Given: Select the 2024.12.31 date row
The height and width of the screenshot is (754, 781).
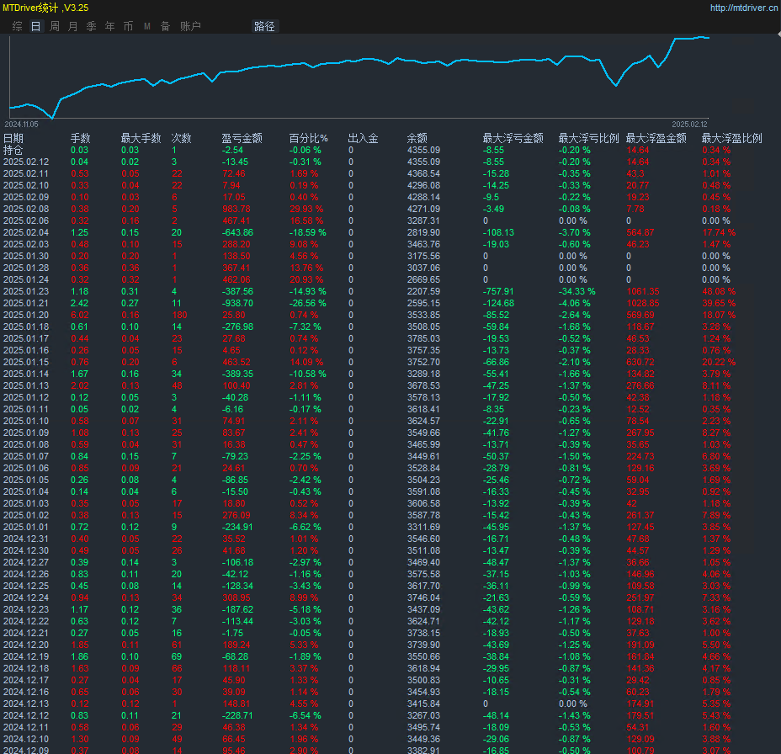Looking at the screenshot, I should [x=26, y=539].
